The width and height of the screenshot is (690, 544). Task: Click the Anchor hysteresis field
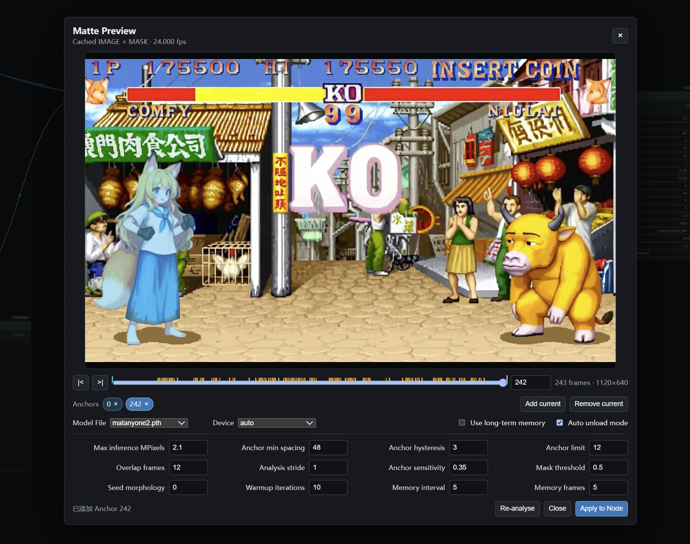pos(468,447)
